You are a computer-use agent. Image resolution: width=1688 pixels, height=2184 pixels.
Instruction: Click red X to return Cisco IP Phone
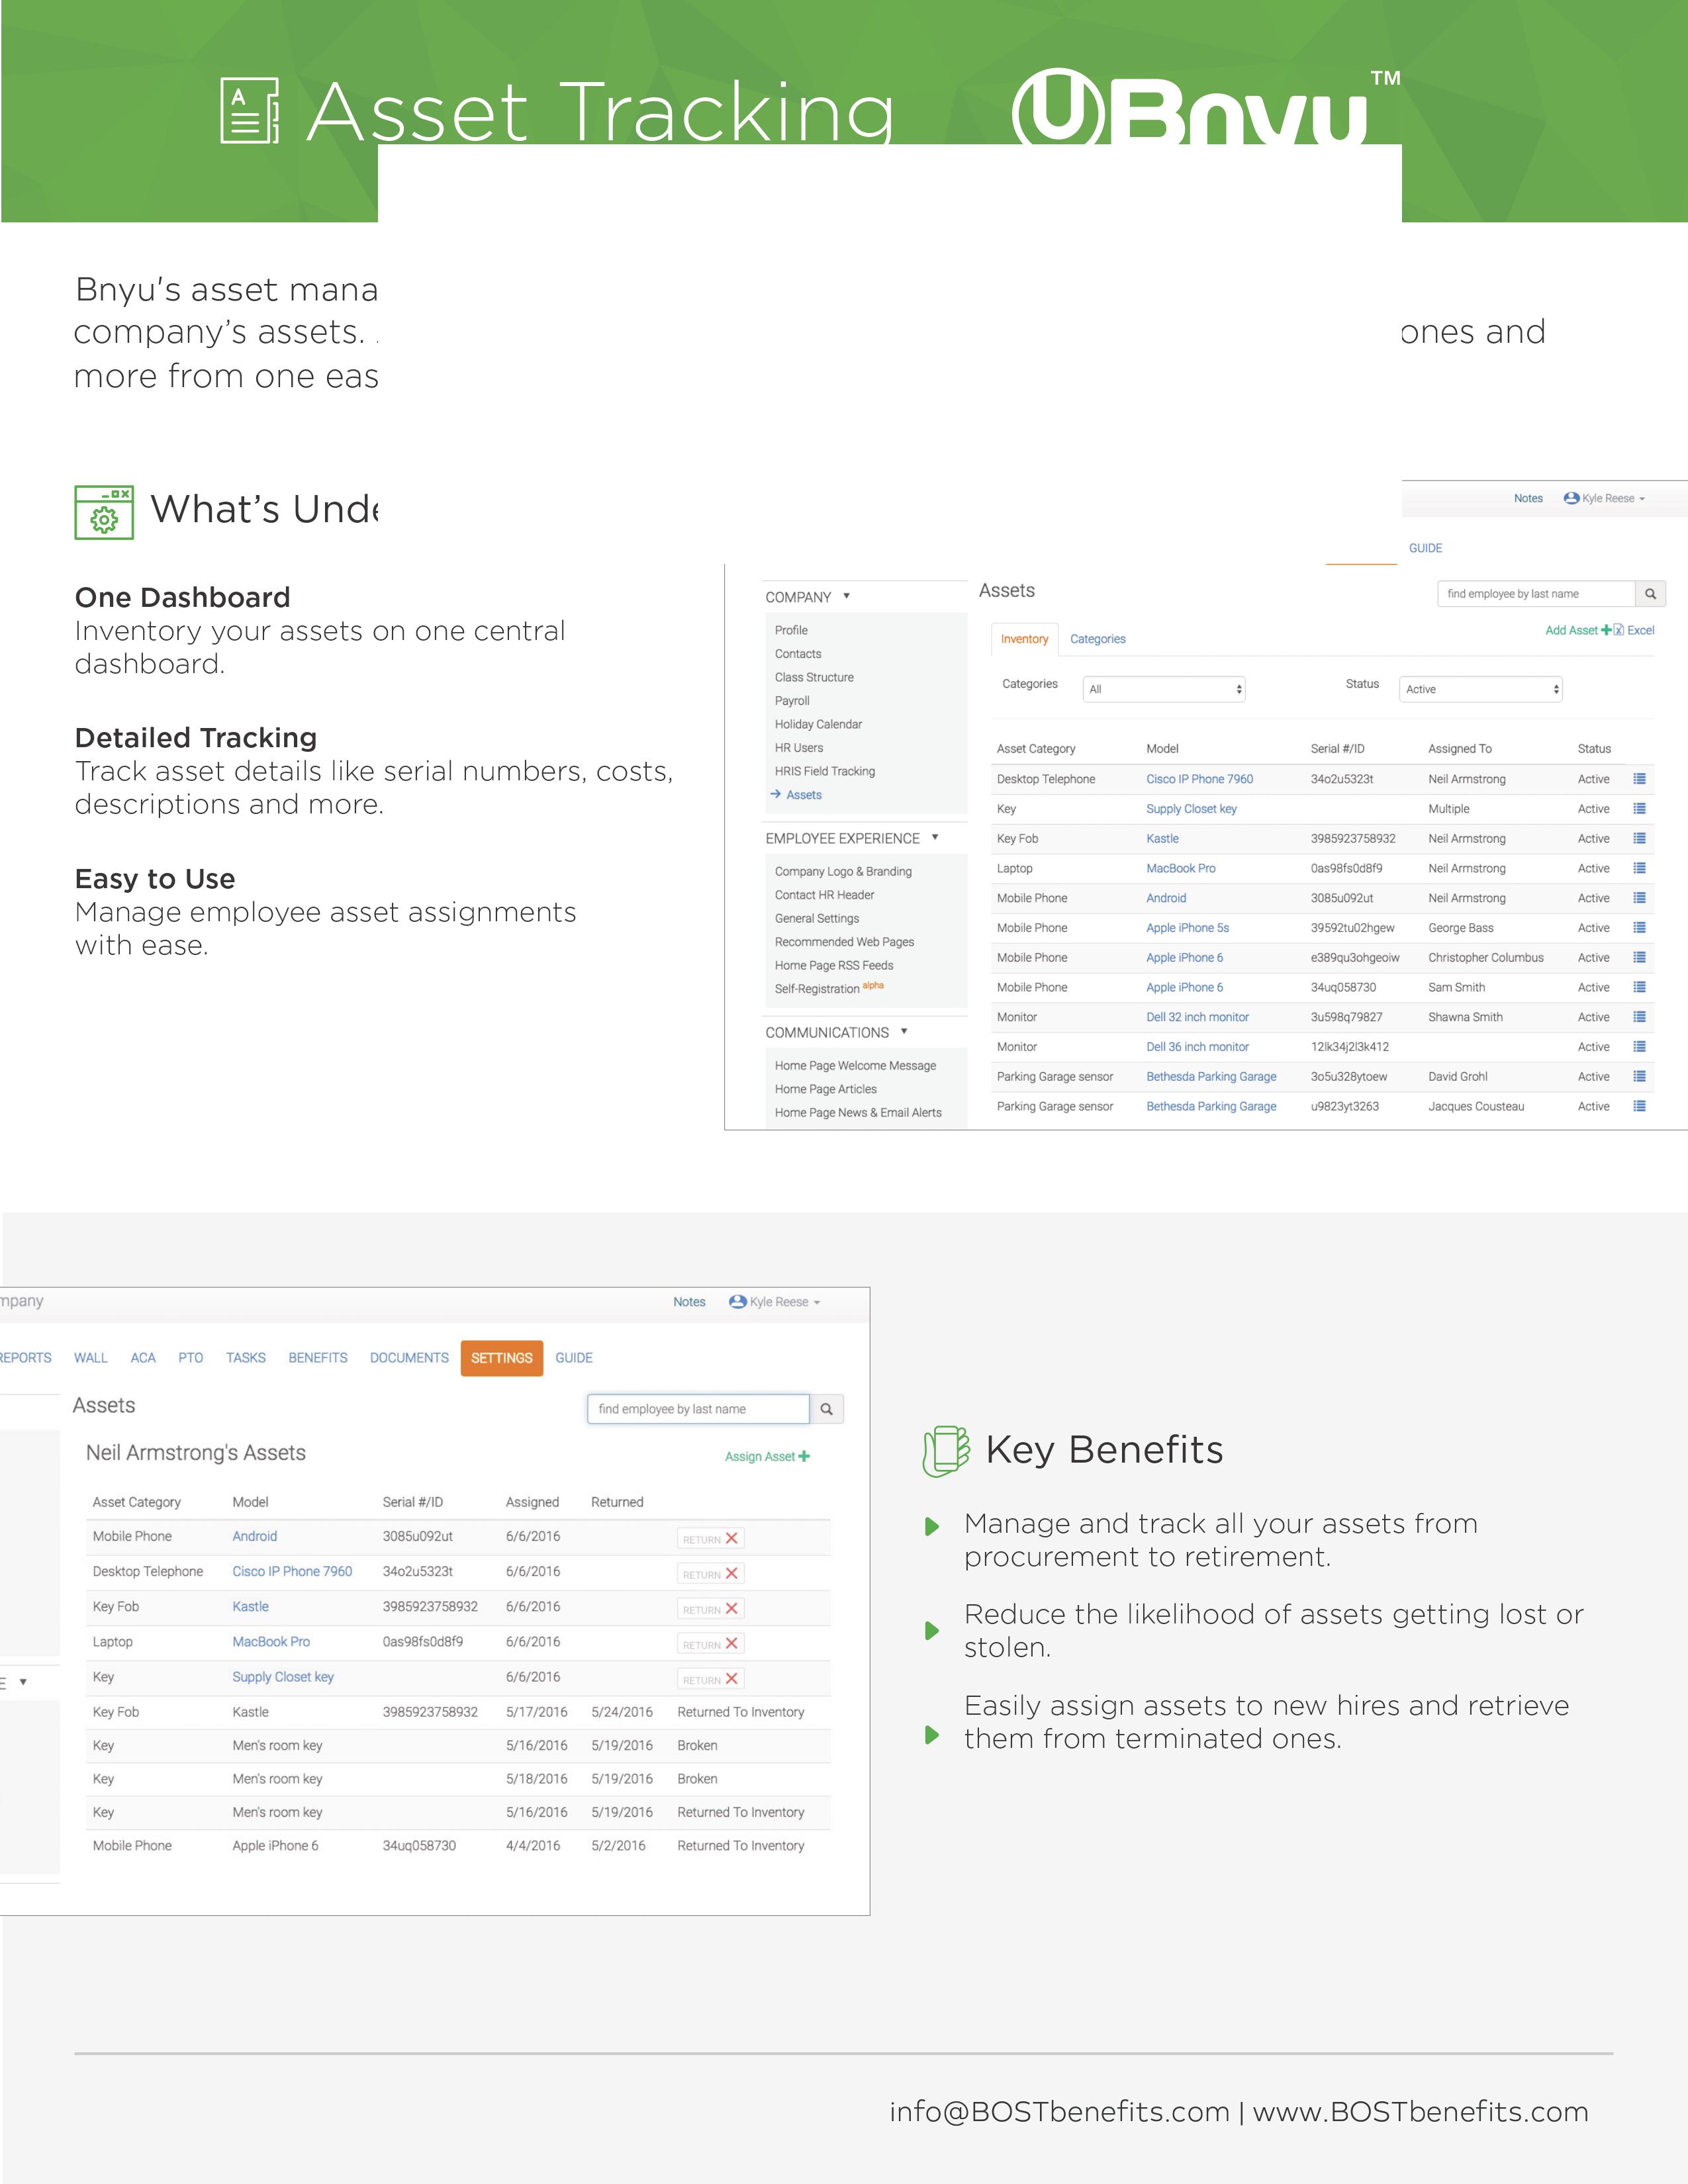point(731,1574)
